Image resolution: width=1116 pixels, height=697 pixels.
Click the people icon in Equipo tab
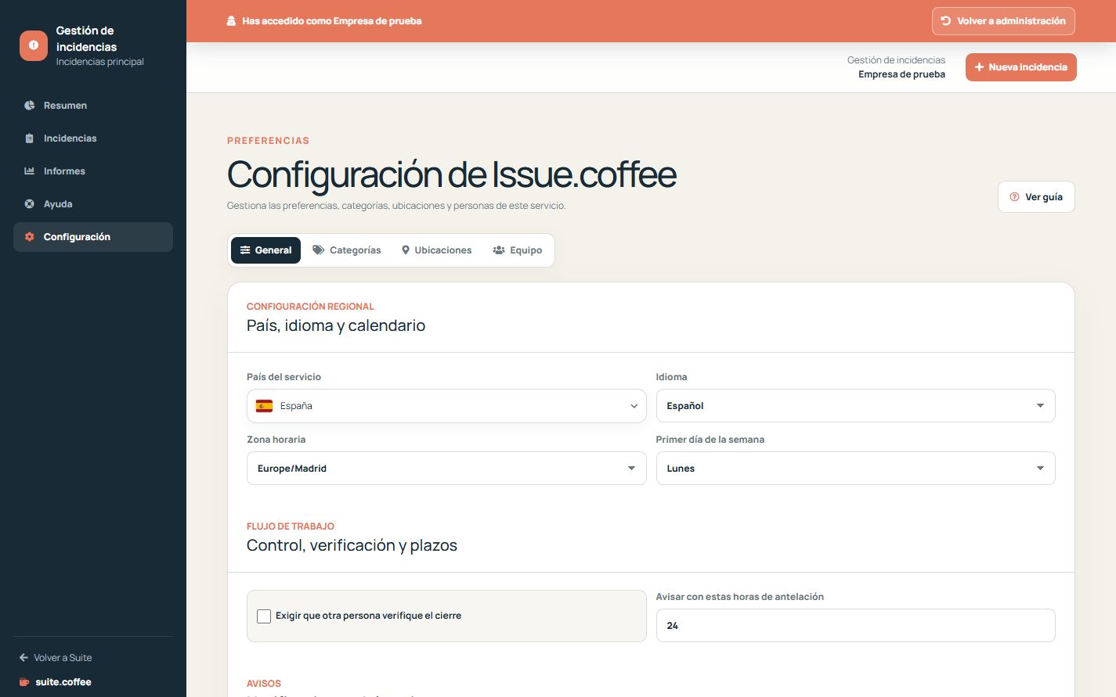(499, 250)
